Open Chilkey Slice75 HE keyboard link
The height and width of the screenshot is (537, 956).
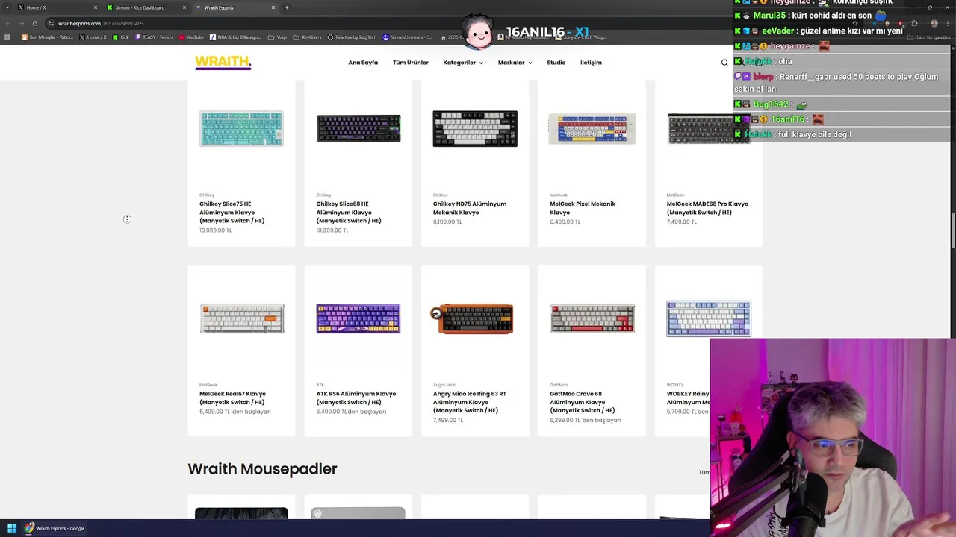[x=232, y=212]
